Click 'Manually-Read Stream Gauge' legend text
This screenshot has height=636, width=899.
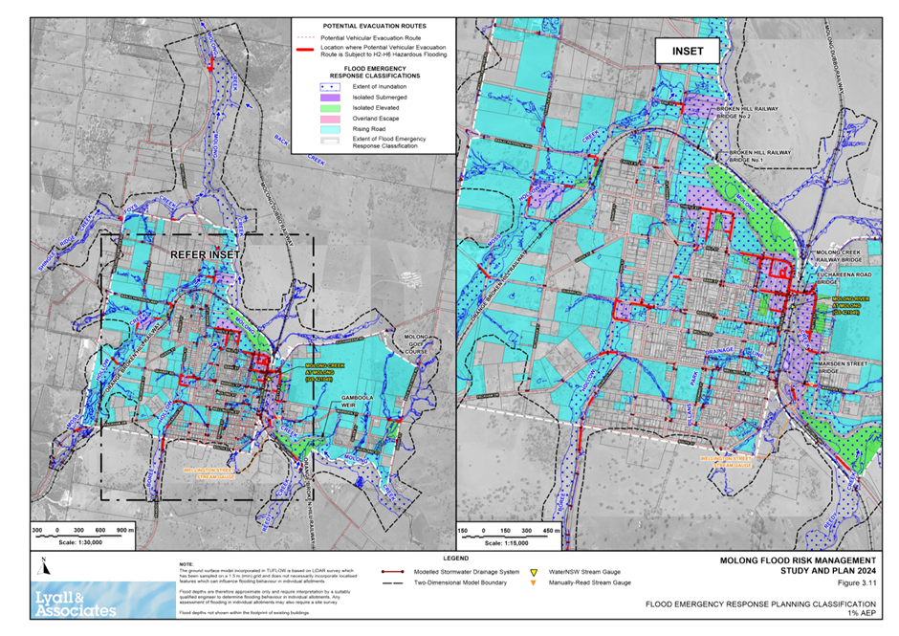589,582
